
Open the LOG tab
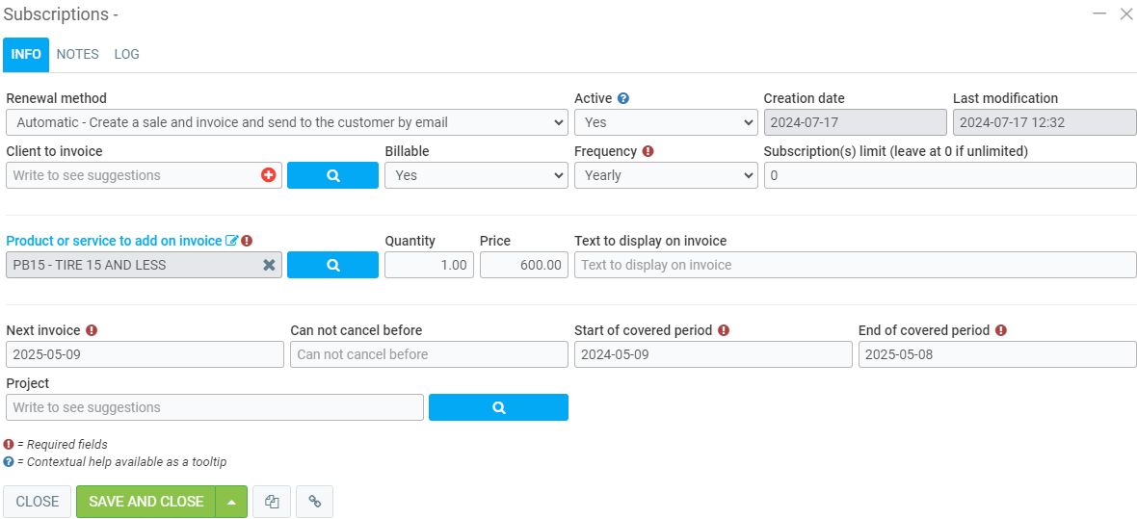(x=126, y=54)
